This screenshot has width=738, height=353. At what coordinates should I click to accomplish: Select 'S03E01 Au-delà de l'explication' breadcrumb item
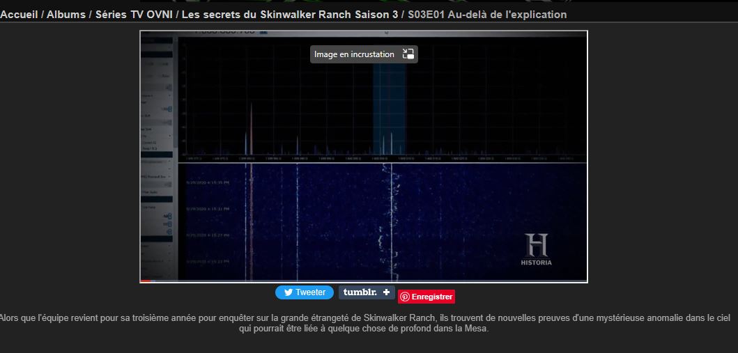(x=487, y=15)
